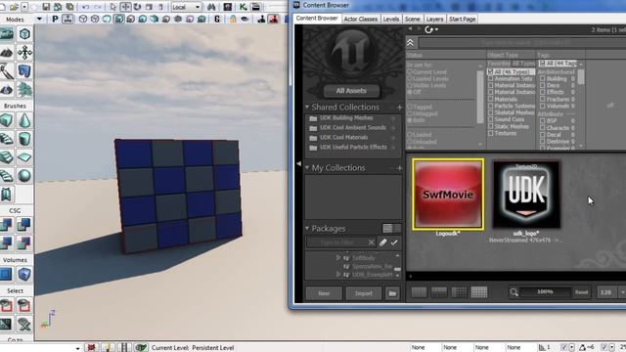Click the 100% thumbnail zoom slider
The width and height of the screenshot is (626, 352).
pos(545,291)
